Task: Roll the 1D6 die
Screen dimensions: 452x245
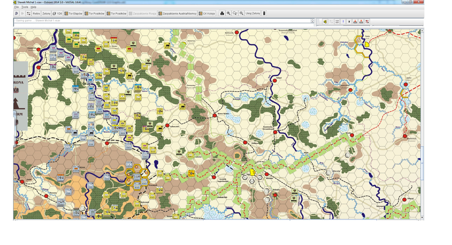Action: (x=57, y=13)
